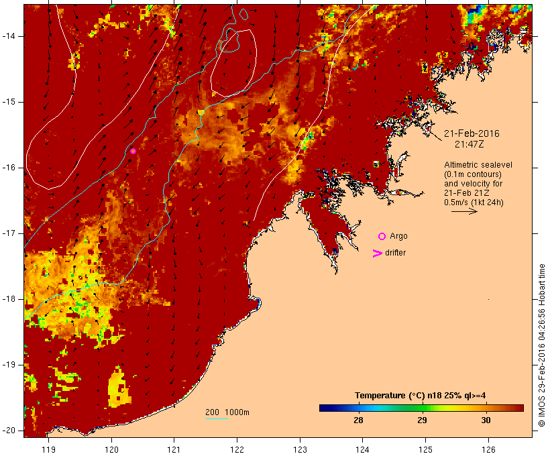Click the velocity scale arrow under '0.5m/s'

(464, 211)
